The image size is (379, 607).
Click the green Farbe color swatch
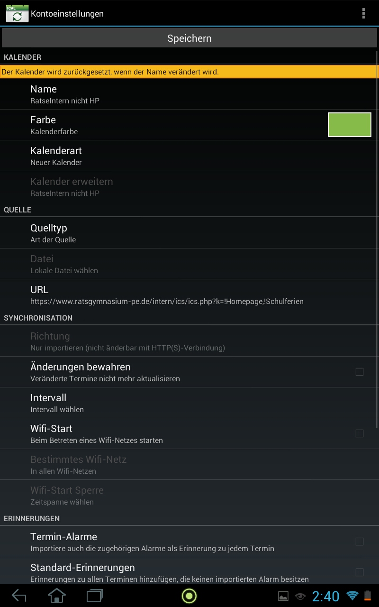[x=350, y=125]
